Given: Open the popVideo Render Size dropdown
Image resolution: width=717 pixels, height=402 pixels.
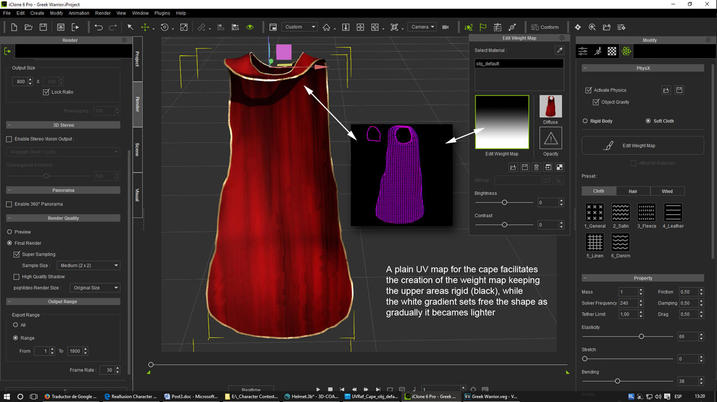Looking at the screenshot, I should coord(95,288).
